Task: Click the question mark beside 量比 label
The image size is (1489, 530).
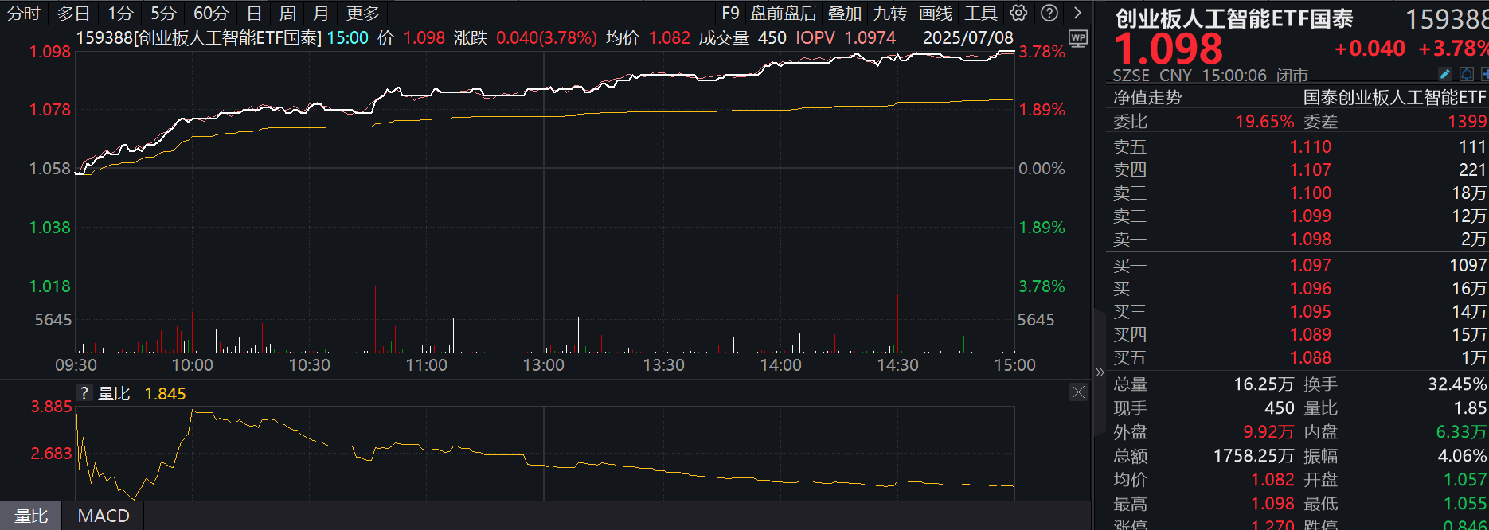Action: pyautogui.click(x=84, y=393)
